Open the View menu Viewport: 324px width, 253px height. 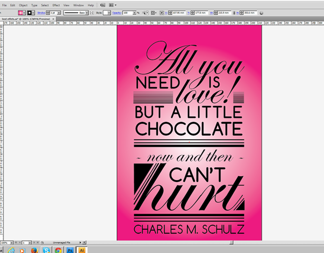click(x=67, y=5)
